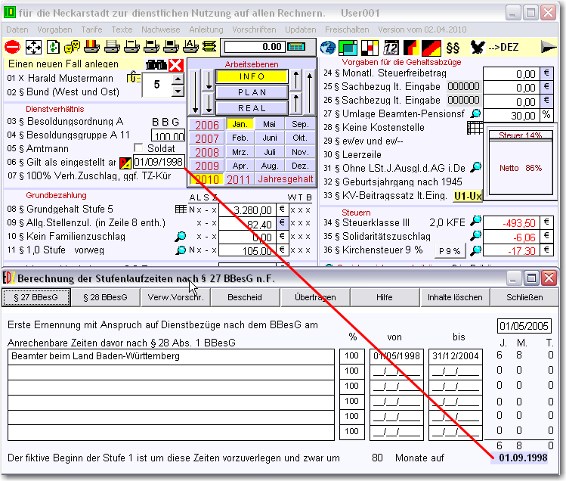Select year 2009
Image resolution: width=566 pixels, height=481 pixels.
point(207,166)
